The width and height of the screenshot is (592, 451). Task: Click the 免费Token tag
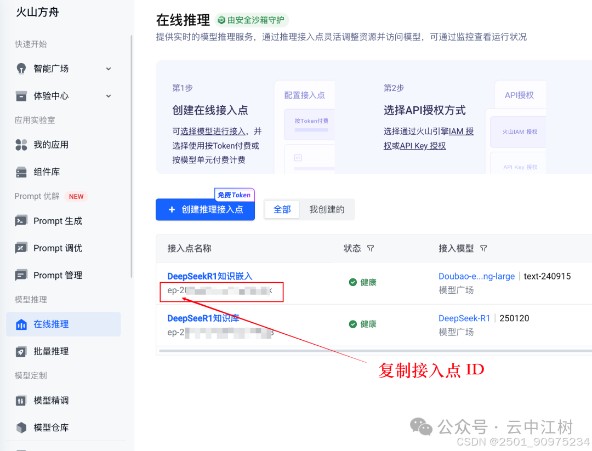click(x=234, y=195)
